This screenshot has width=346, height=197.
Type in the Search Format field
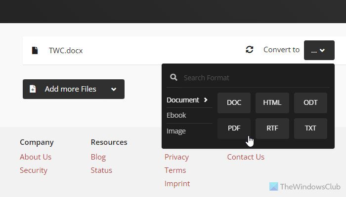coord(252,77)
